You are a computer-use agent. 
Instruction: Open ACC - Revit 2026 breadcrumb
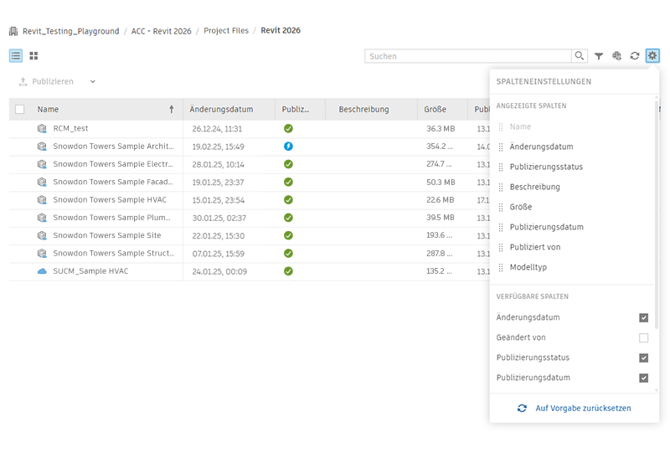coord(161,31)
